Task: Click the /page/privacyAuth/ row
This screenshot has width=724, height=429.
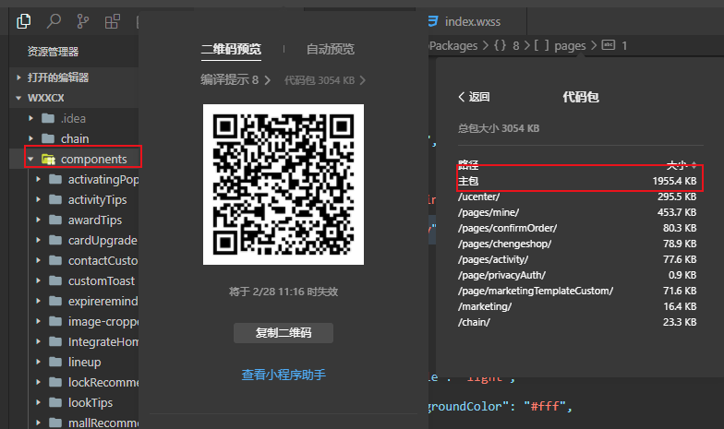Action: (577, 275)
